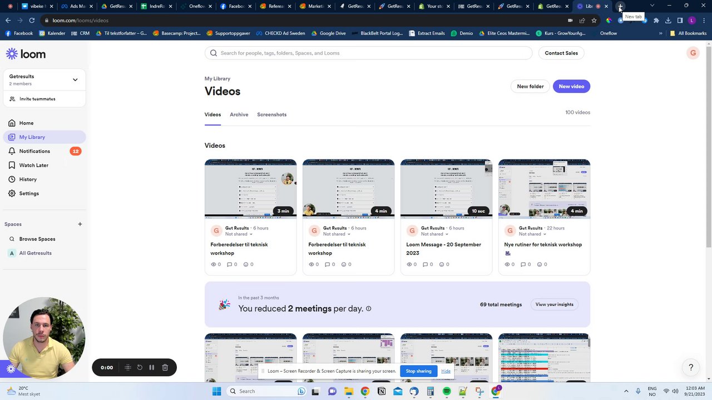Open the Loom Message - 20 September 2023 thumbnail
Viewport: 712px width, 400px height.
446,189
